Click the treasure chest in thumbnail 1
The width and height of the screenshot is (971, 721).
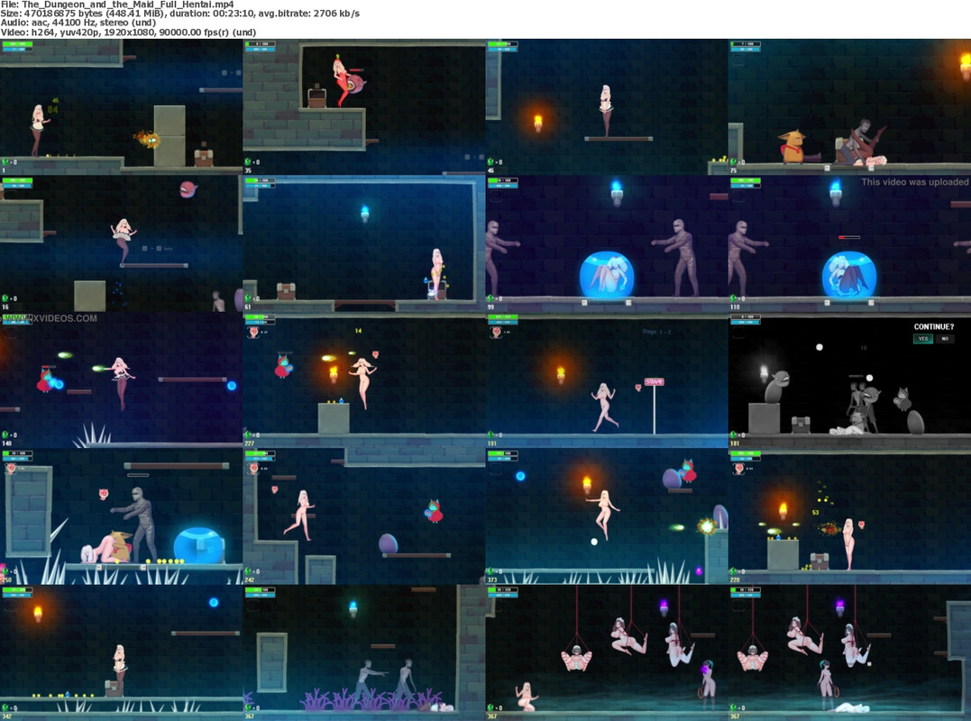[204, 156]
